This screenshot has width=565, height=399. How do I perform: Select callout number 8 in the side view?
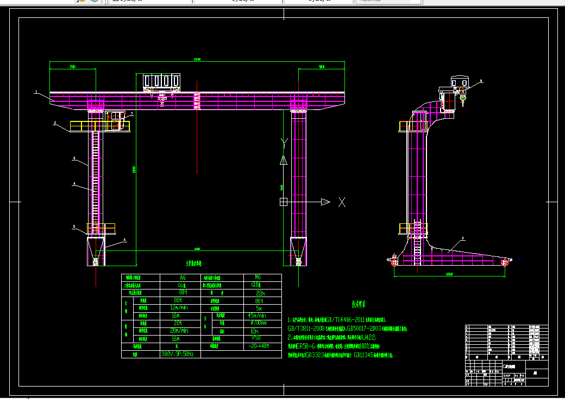pyautogui.click(x=481, y=81)
